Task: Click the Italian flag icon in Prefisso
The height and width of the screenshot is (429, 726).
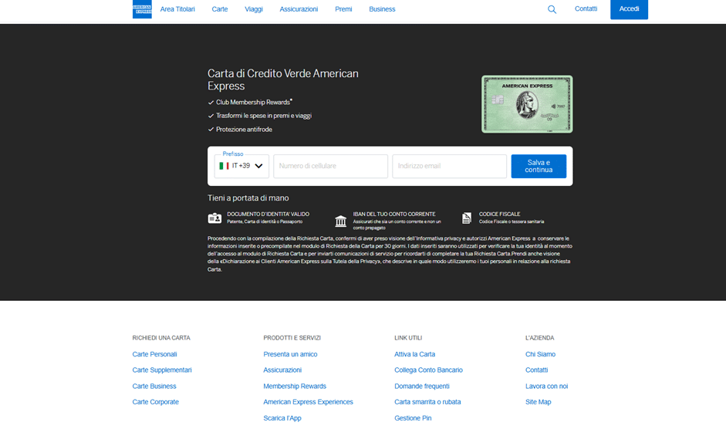Action: 224,166
